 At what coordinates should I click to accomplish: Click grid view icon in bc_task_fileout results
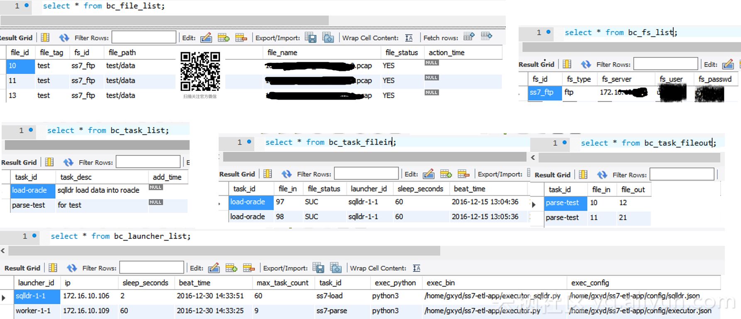(x=583, y=175)
